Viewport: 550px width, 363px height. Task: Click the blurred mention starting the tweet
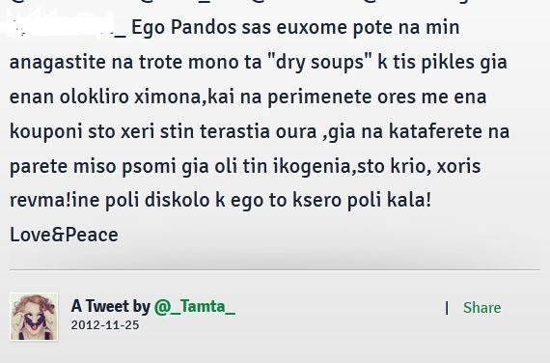pyautogui.click(x=63, y=24)
